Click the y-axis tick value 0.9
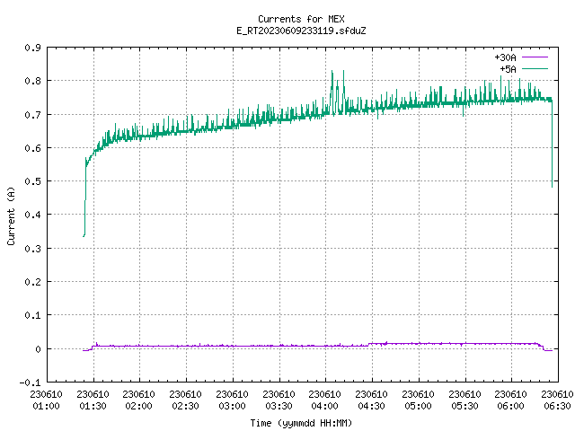 pos(32,48)
